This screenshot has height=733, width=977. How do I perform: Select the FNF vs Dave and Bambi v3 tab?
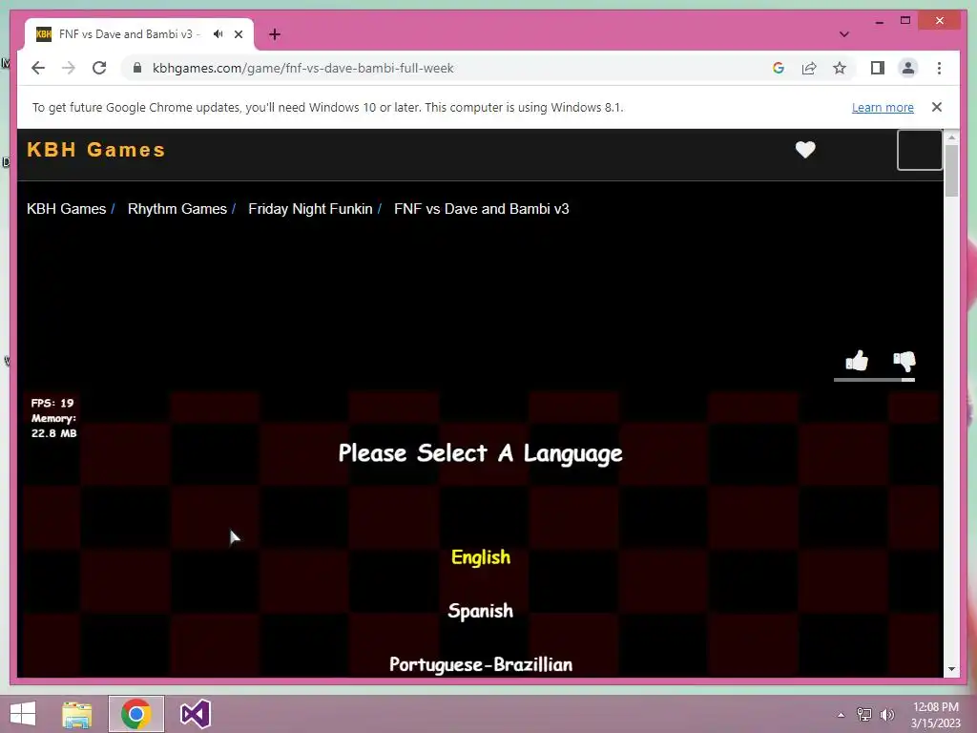(x=139, y=34)
